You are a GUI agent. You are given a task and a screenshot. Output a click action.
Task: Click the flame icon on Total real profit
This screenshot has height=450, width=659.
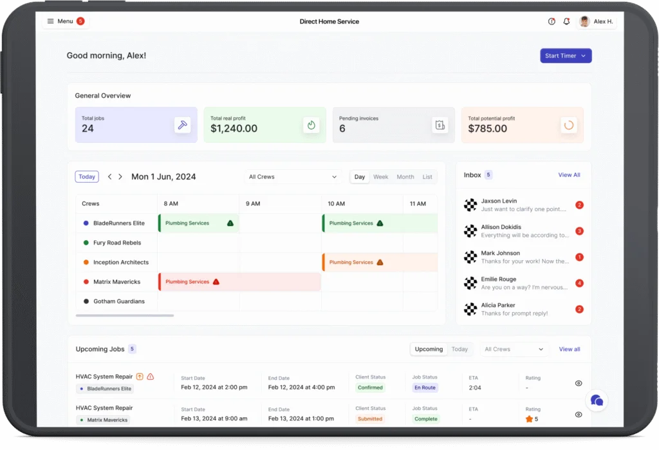[x=311, y=125]
